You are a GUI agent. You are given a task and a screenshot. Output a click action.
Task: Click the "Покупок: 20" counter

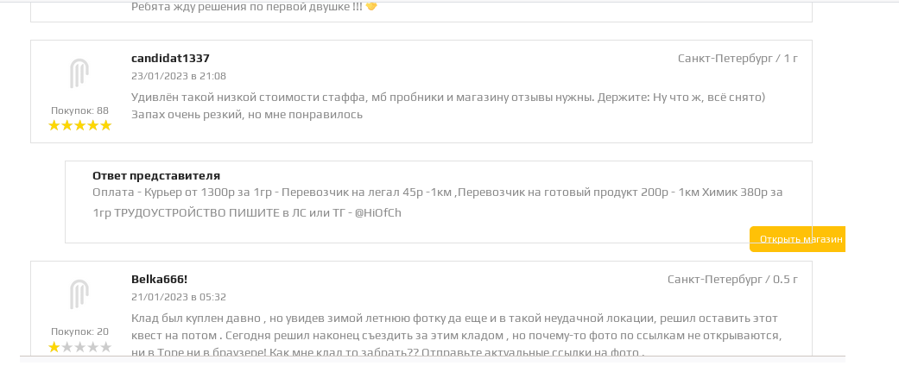(79, 331)
